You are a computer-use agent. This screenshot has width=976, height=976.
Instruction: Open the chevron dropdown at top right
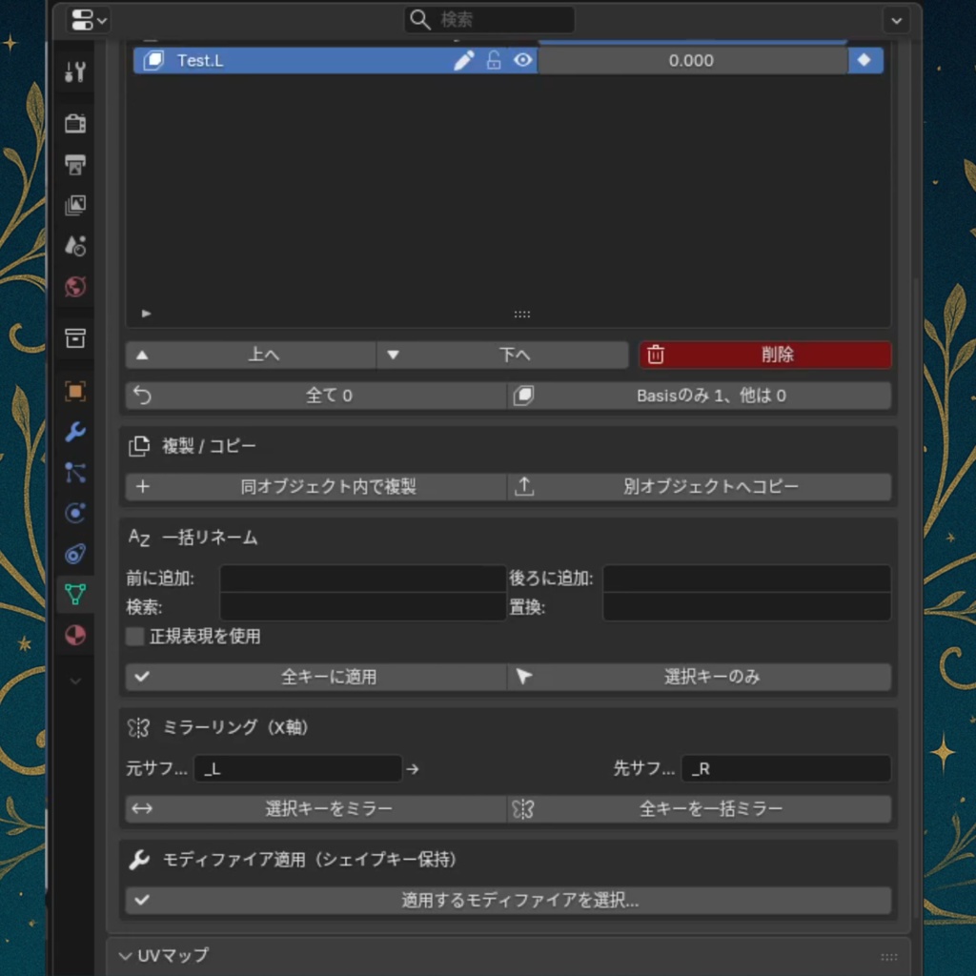pos(894,19)
